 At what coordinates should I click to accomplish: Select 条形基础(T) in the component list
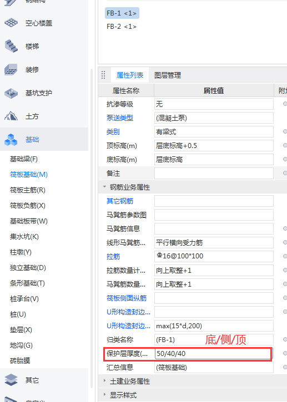coord(27,283)
